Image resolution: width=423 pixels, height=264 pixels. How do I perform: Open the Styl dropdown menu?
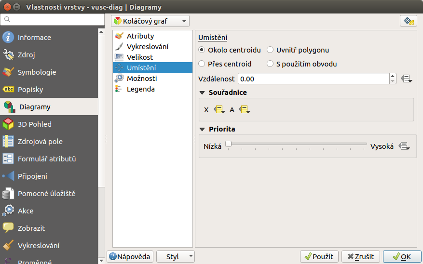[176, 256]
